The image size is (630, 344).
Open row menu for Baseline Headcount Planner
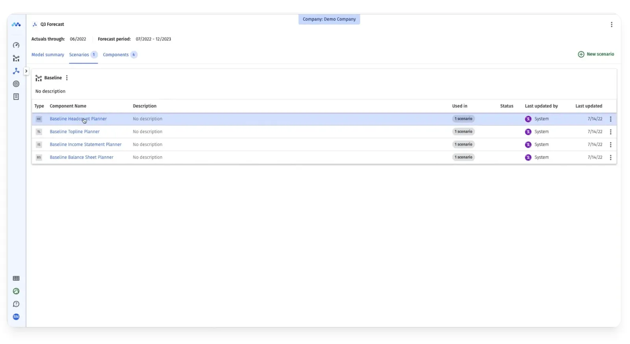[x=611, y=119]
